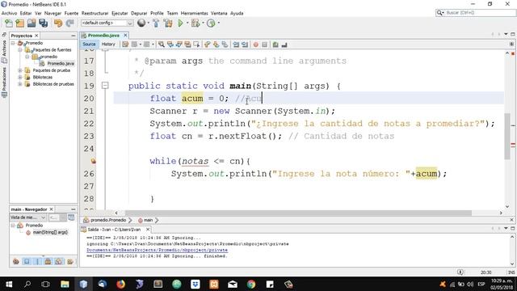Expand the Paquetes de prueba tree node
The height and width of the screenshot is (291, 517).
[20, 70]
